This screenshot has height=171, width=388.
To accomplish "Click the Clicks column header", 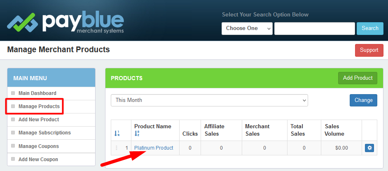I will pos(190,134).
